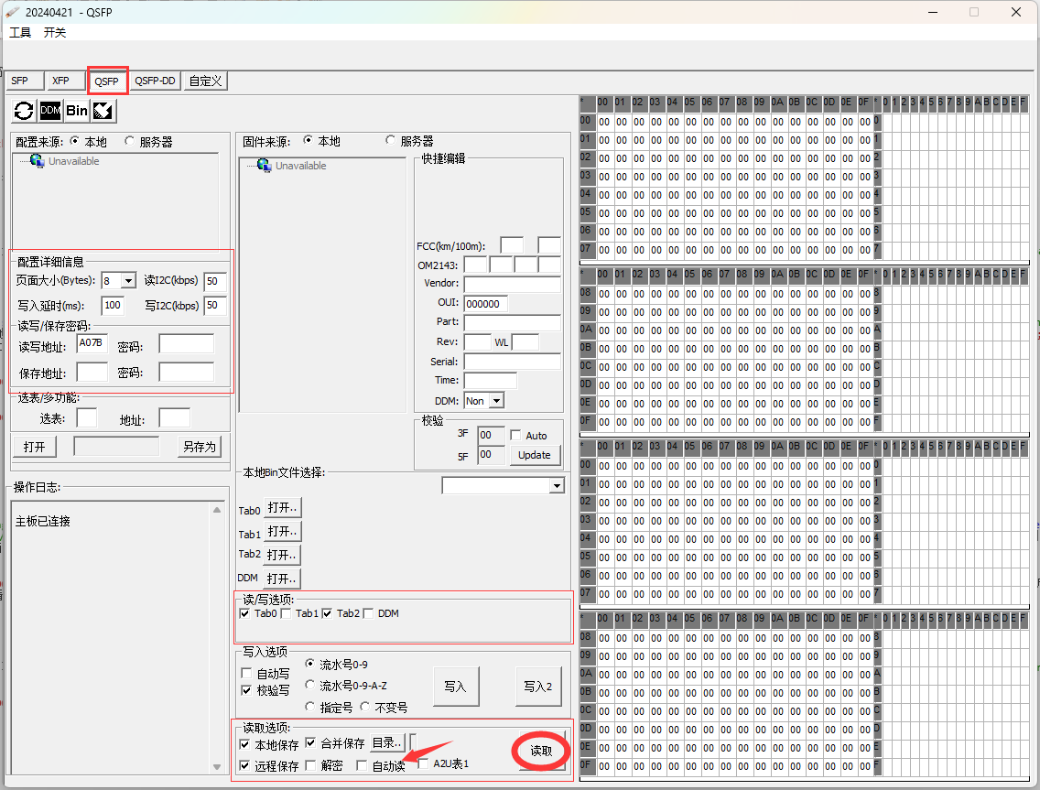Viewport: 1040px width, 790px height.
Task: Open the 页面大小 dropdown
Action: coord(130,281)
